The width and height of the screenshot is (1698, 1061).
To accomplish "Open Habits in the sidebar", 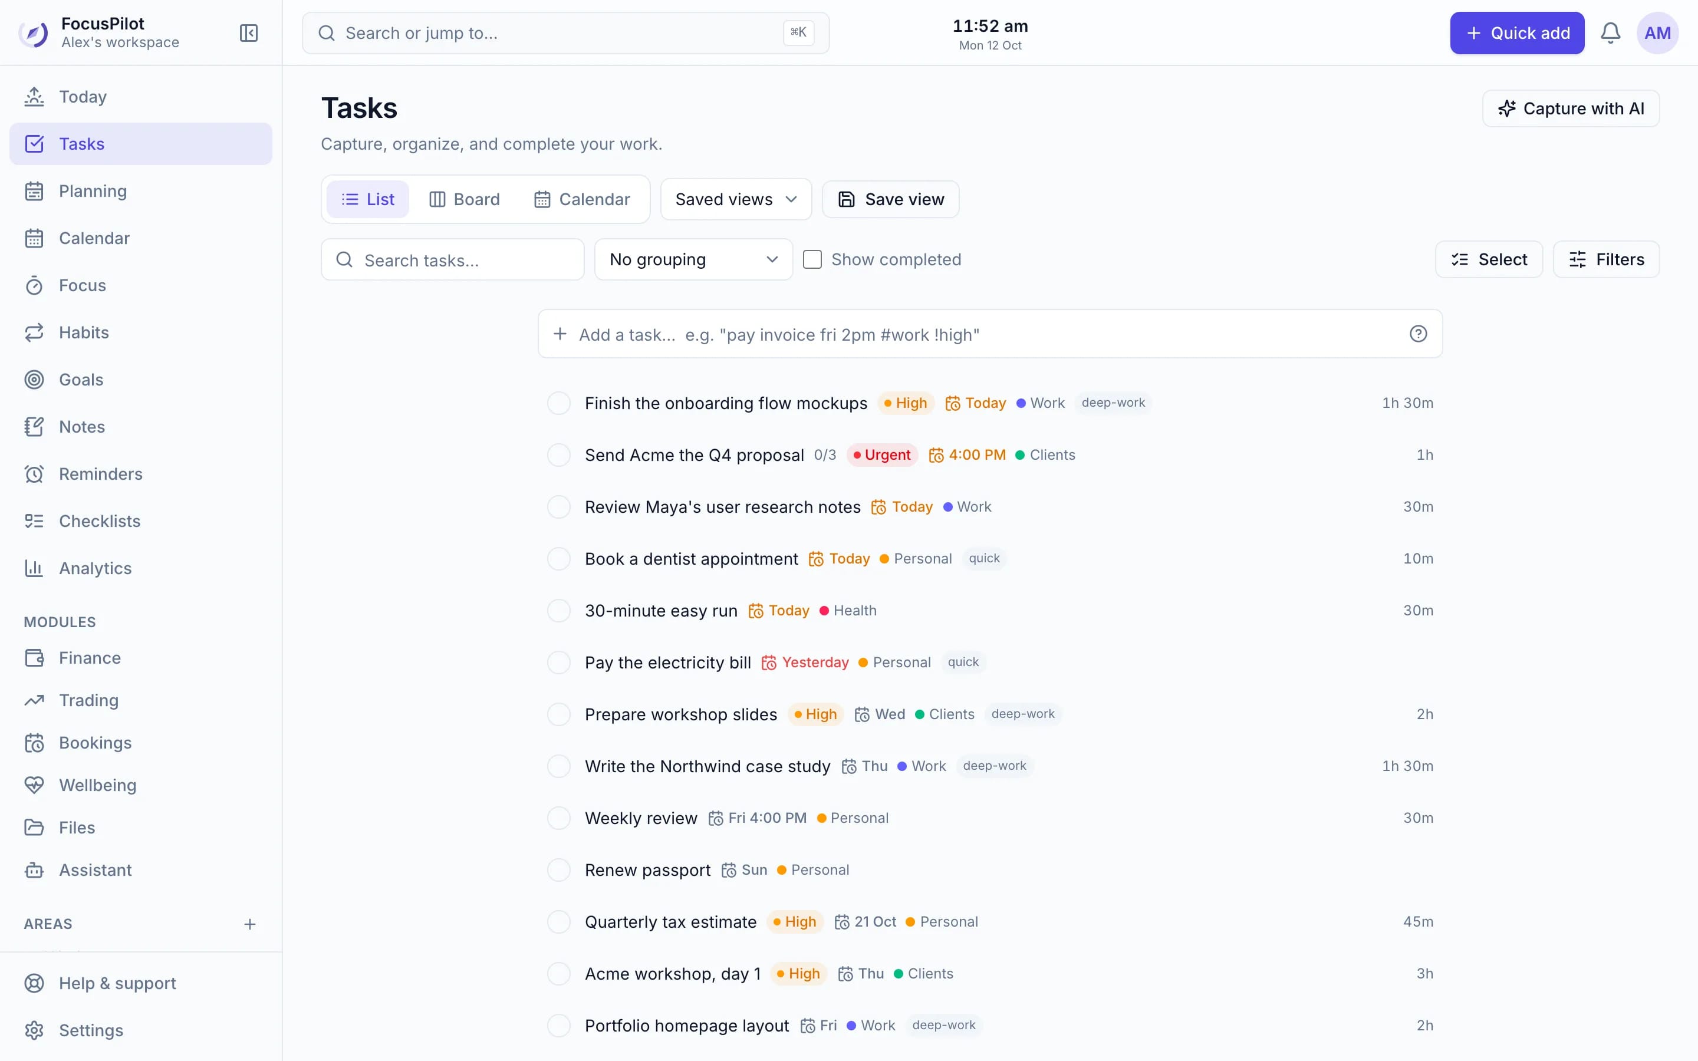I will tap(140, 332).
